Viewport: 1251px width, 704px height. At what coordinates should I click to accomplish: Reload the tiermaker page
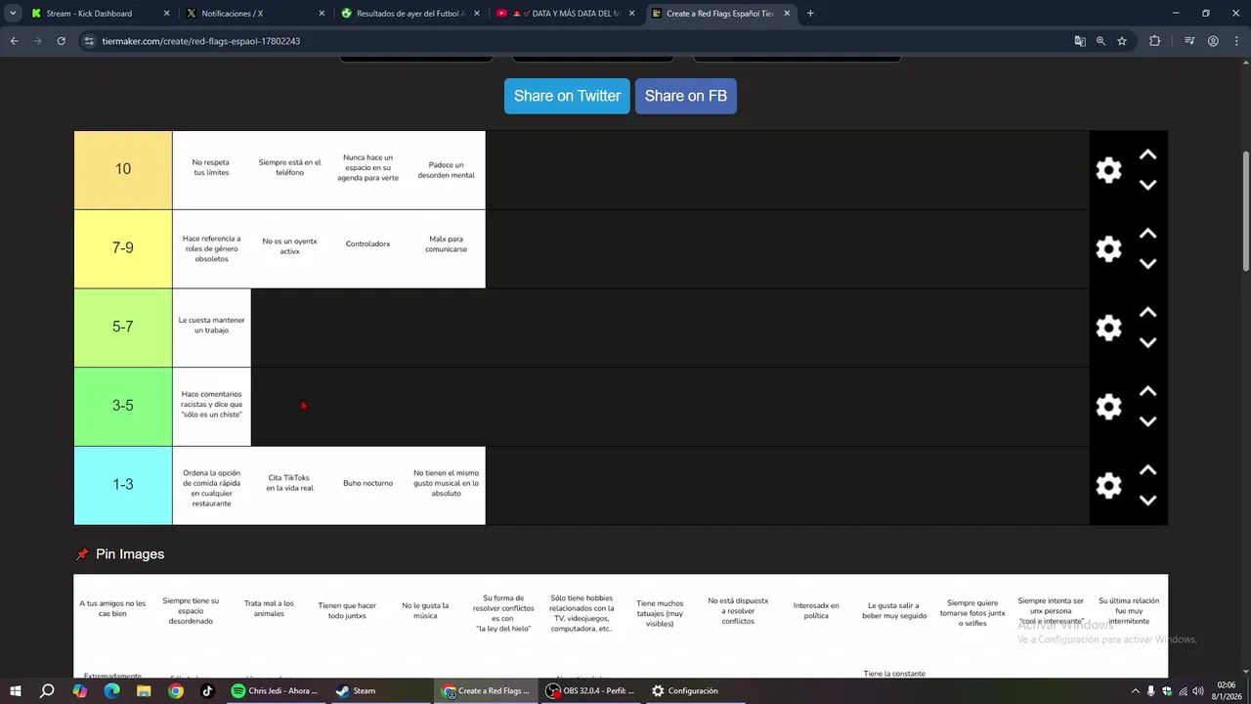coord(61,41)
